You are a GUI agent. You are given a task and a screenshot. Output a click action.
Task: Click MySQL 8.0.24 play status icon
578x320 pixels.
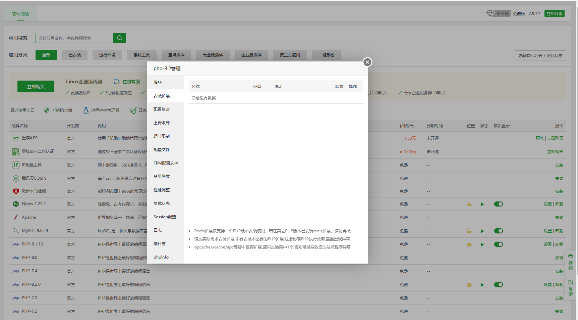482,231
